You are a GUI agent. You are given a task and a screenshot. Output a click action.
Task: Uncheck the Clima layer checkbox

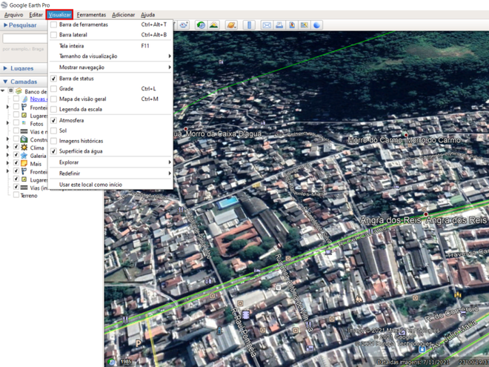click(16, 147)
